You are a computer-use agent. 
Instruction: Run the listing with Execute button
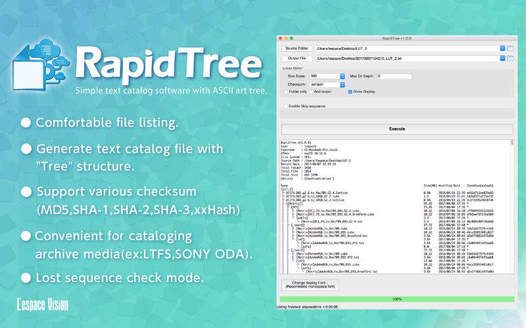pyautogui.click(x=397, y=129)
